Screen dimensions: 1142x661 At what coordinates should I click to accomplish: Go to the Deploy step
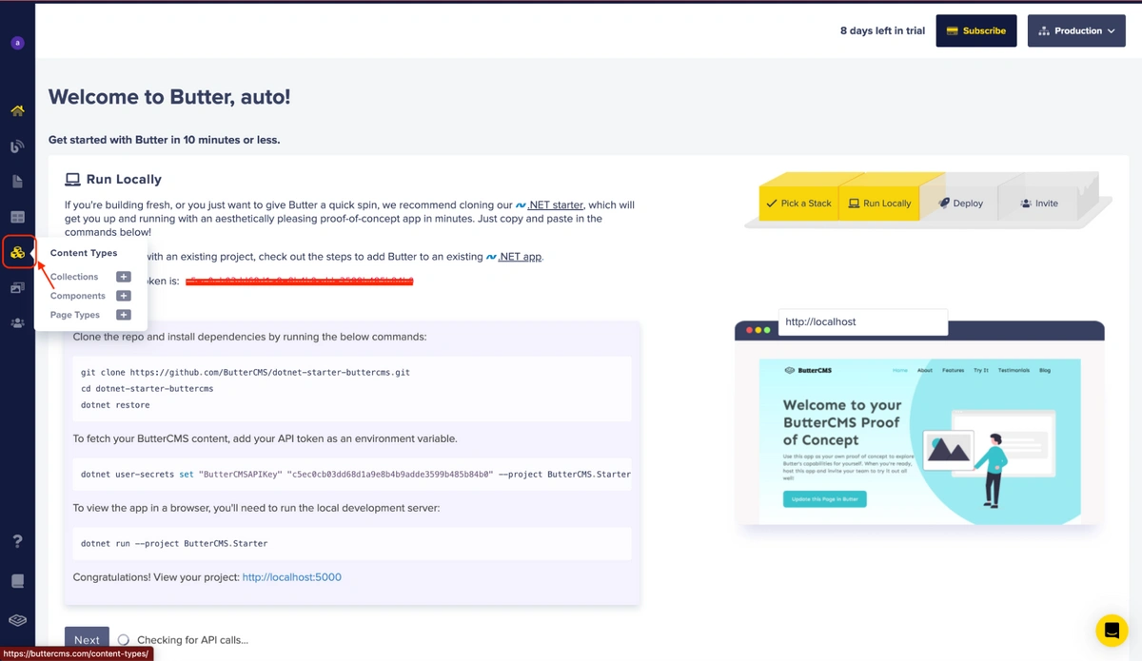pos(960,204)
